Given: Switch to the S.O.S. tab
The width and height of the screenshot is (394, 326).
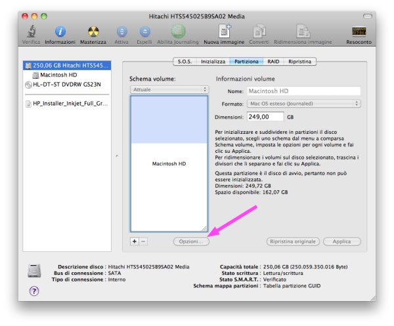Looking at the screenshot, I should point(185,62).
